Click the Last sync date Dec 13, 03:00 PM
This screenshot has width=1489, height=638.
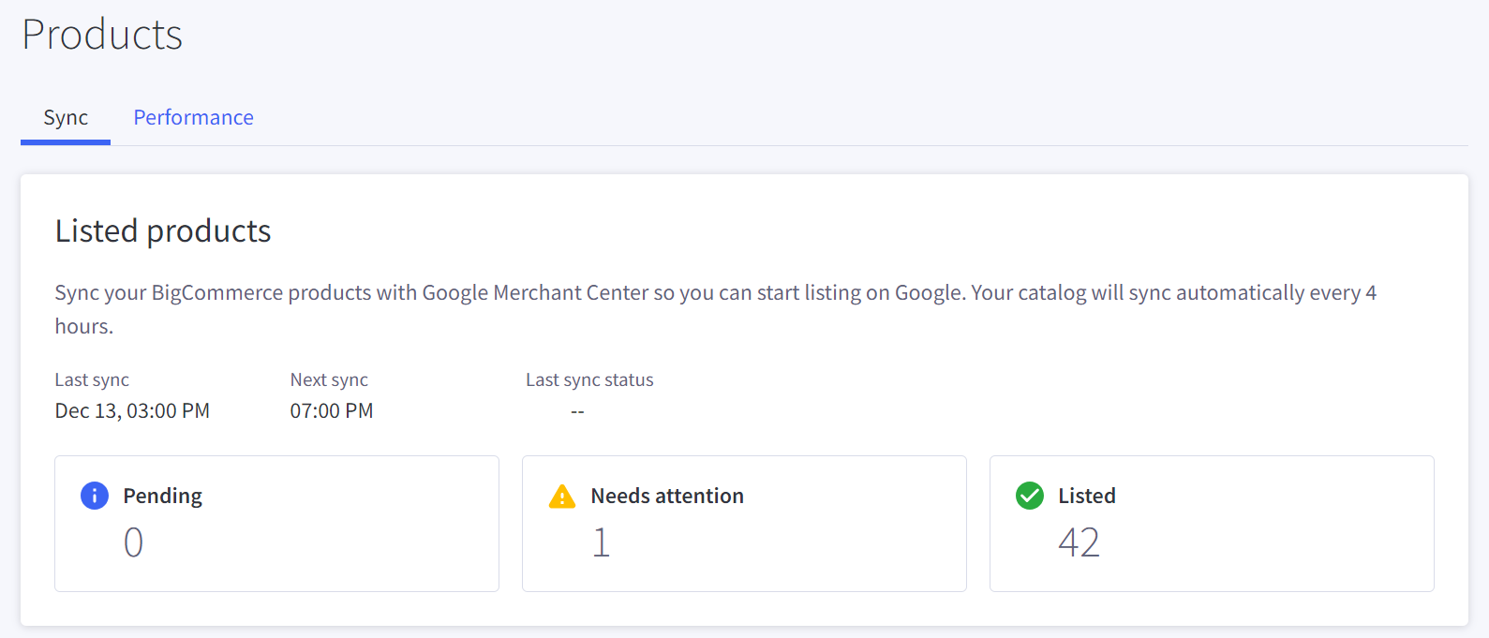coord(132,410)
